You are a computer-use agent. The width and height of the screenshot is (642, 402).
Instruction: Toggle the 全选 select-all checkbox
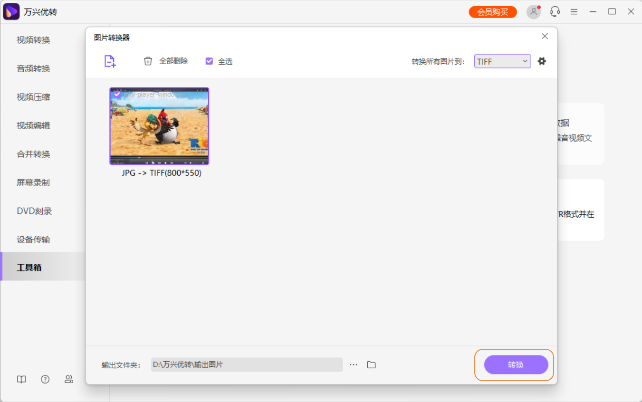click(x=209, y=61)
